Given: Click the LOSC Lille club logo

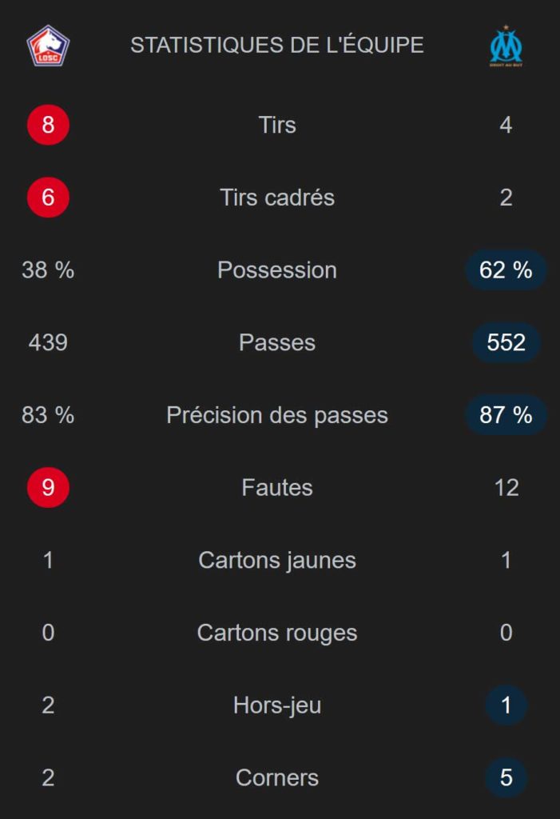Looking at the screenshot, I should coord(48,46).
